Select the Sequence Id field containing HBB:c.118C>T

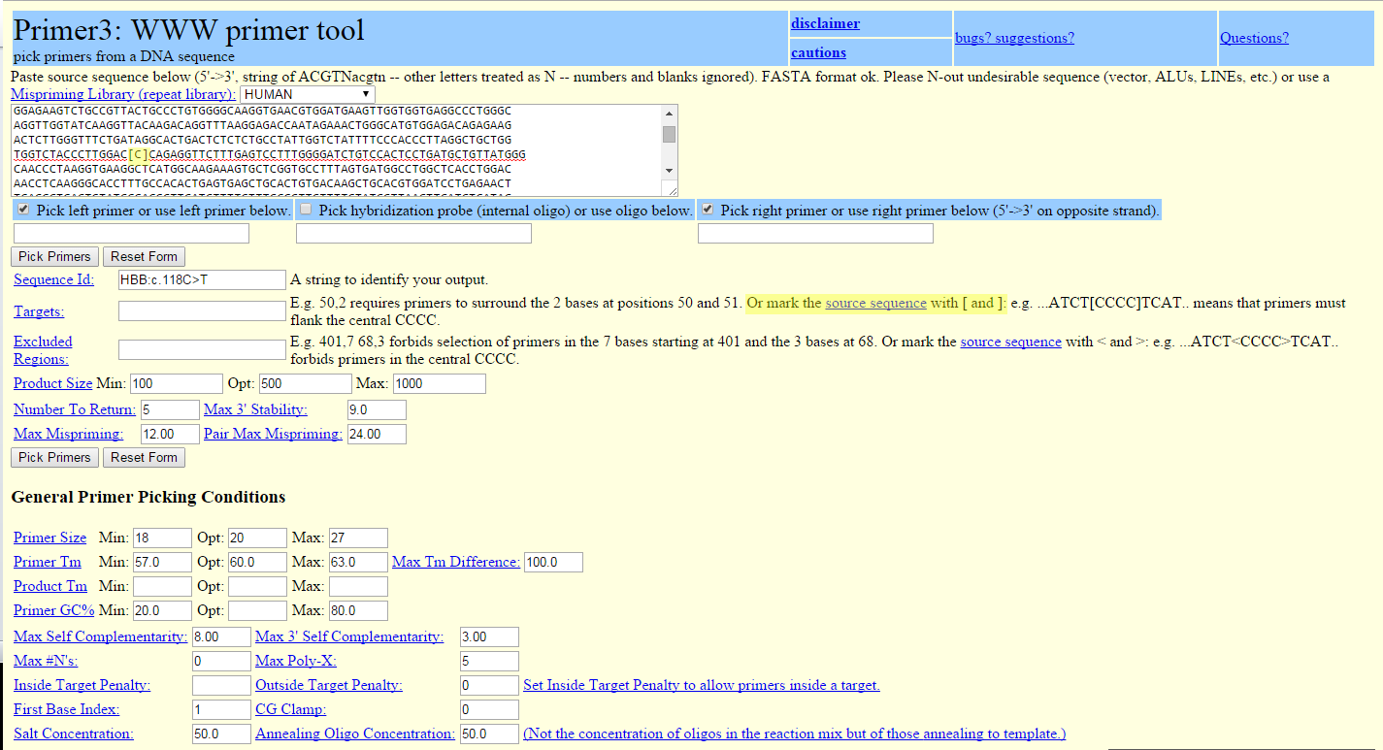click(202, 279)
